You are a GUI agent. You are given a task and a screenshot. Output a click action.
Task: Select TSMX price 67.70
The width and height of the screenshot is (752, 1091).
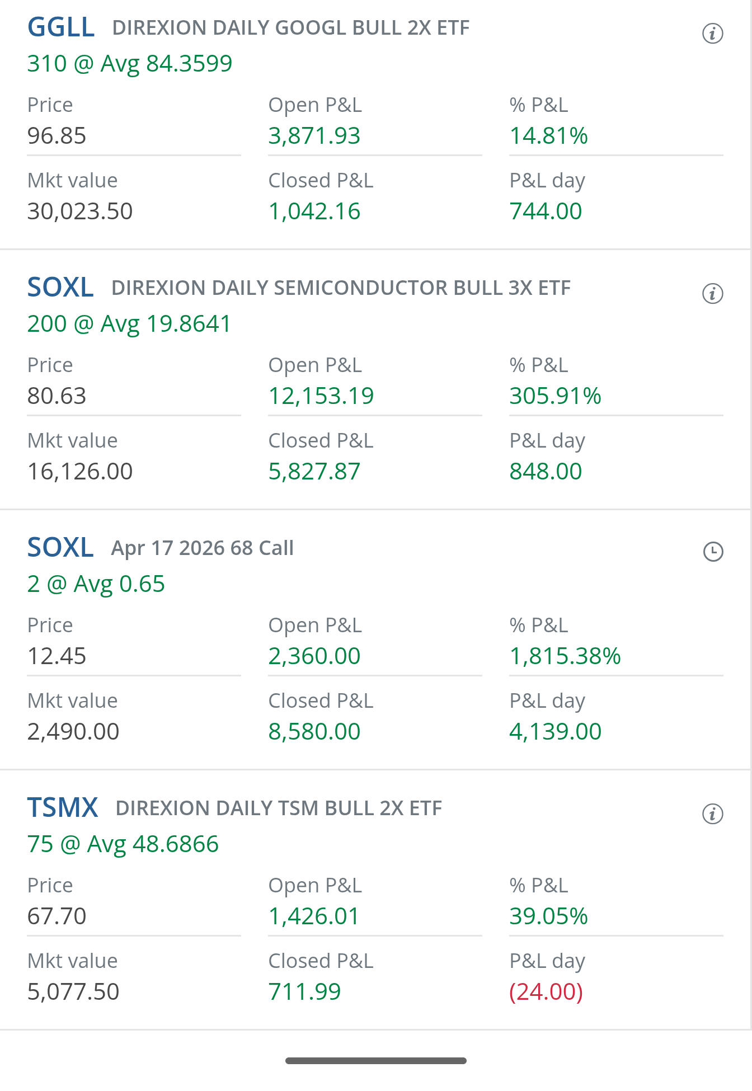(57, 916)
